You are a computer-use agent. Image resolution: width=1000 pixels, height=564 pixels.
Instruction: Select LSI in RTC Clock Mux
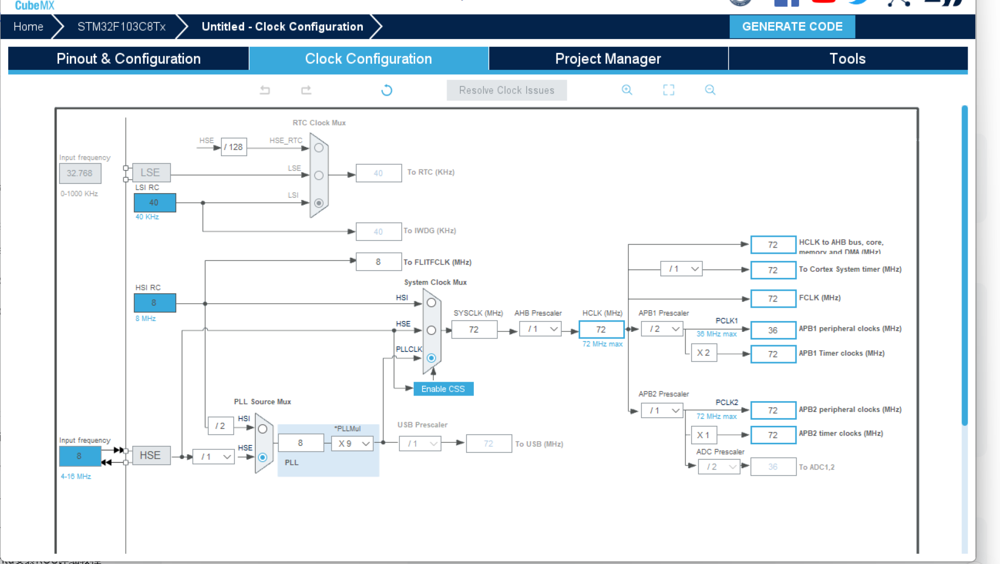coord(319,203)
